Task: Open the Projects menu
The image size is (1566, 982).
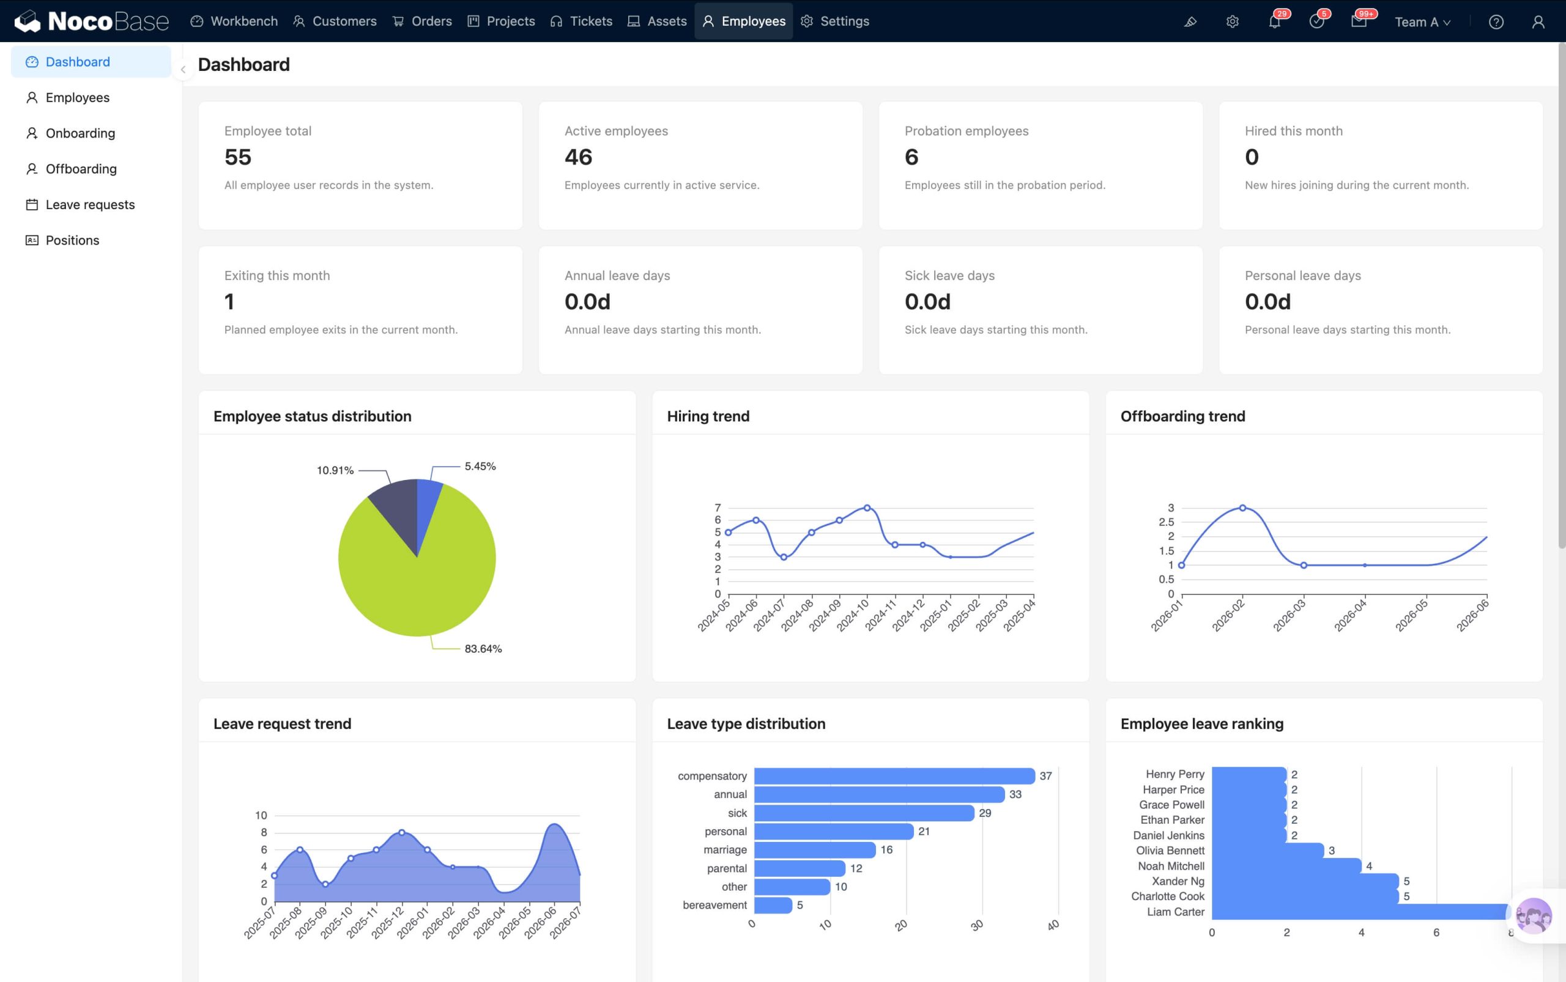Action: (x=501, y=21)
